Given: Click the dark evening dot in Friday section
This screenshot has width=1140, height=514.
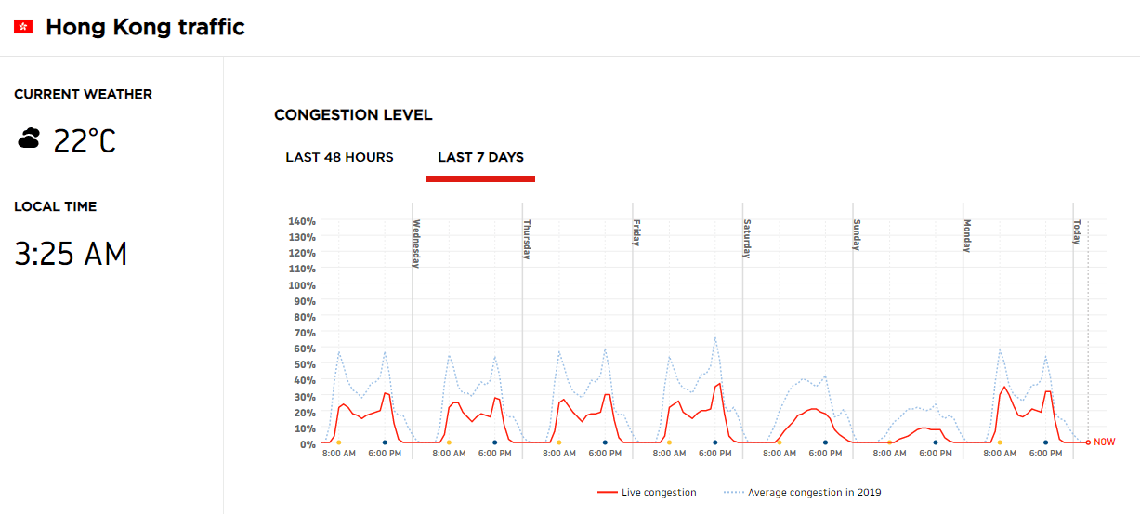Looking at the screenshot, I should click(715, 442).
